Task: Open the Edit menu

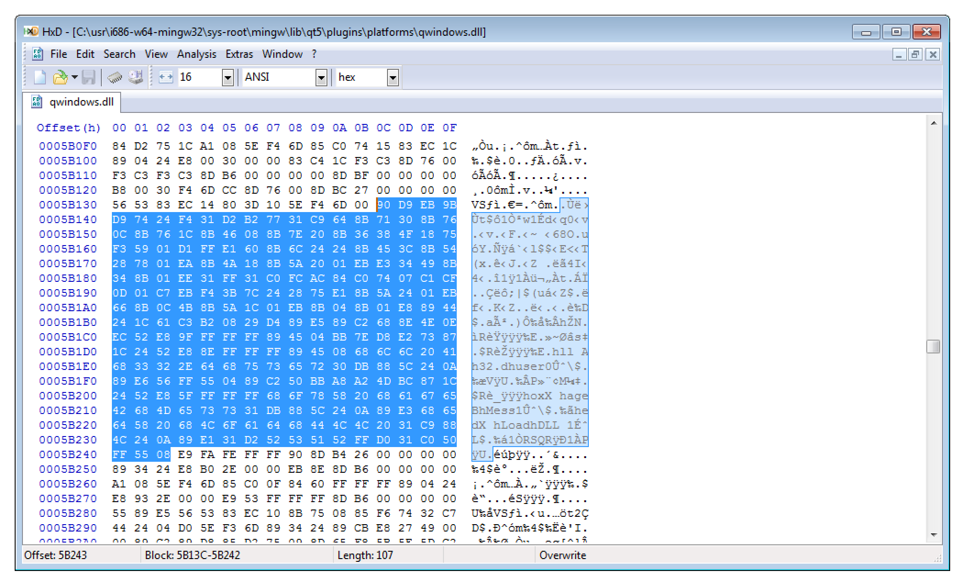Action: [x=85, y=54]
